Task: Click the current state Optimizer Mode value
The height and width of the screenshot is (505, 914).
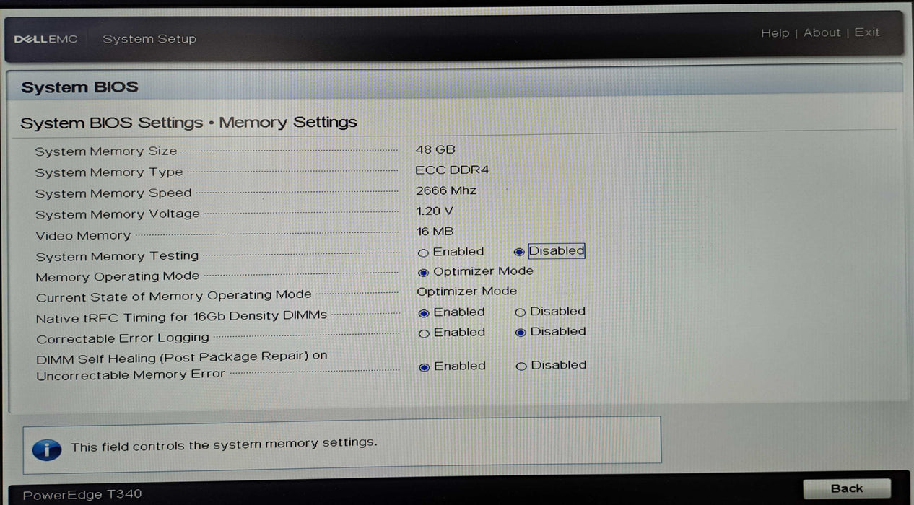Action: [x=467, y=291]
